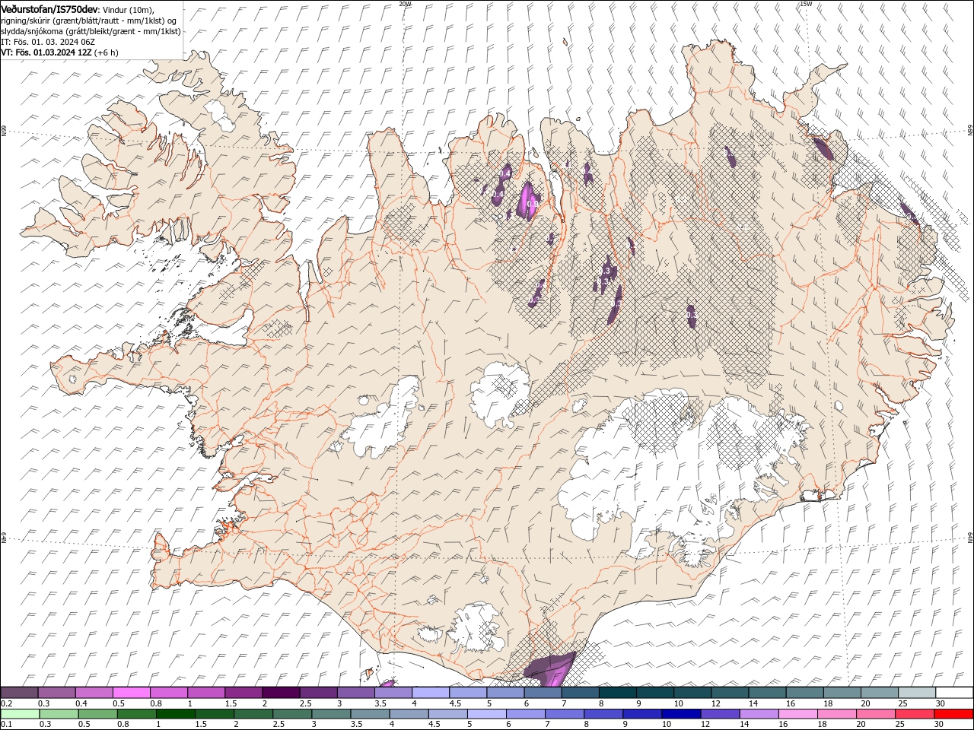
Task: Select lower scale dark green swatch between 1 and 1.5
Action: coord(175,714)
